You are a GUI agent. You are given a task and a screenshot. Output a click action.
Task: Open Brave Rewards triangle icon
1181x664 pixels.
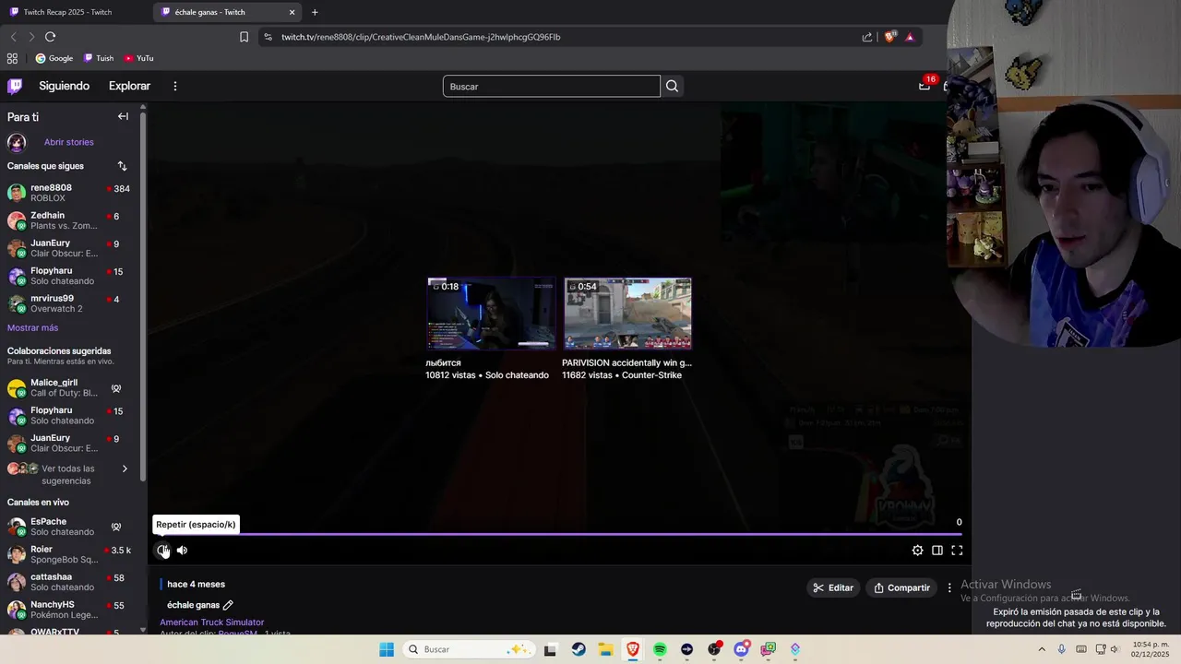click(x=910, y=37)
